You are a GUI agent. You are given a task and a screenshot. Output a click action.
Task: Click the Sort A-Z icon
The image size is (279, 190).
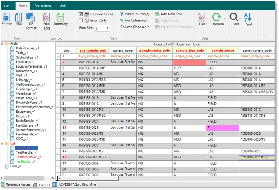(x=248, y=17)
